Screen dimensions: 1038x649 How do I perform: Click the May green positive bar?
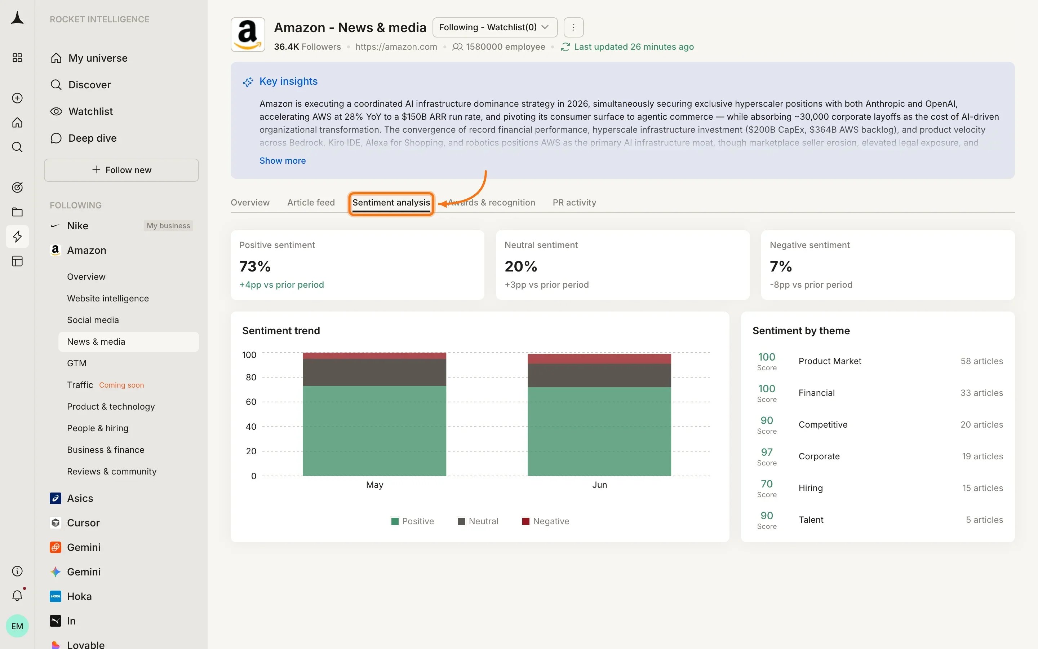[374, 431]
